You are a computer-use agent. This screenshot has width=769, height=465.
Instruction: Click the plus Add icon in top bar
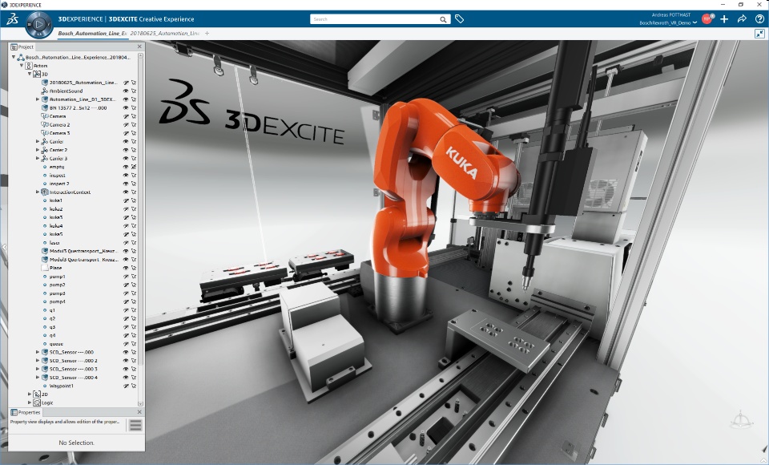[x=724, y=18]
